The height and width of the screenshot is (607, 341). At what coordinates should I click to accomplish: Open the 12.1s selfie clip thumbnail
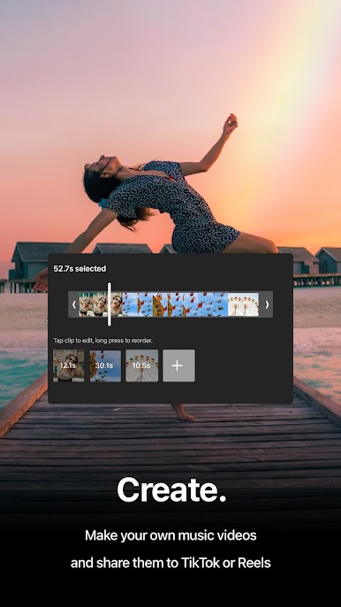68,365
